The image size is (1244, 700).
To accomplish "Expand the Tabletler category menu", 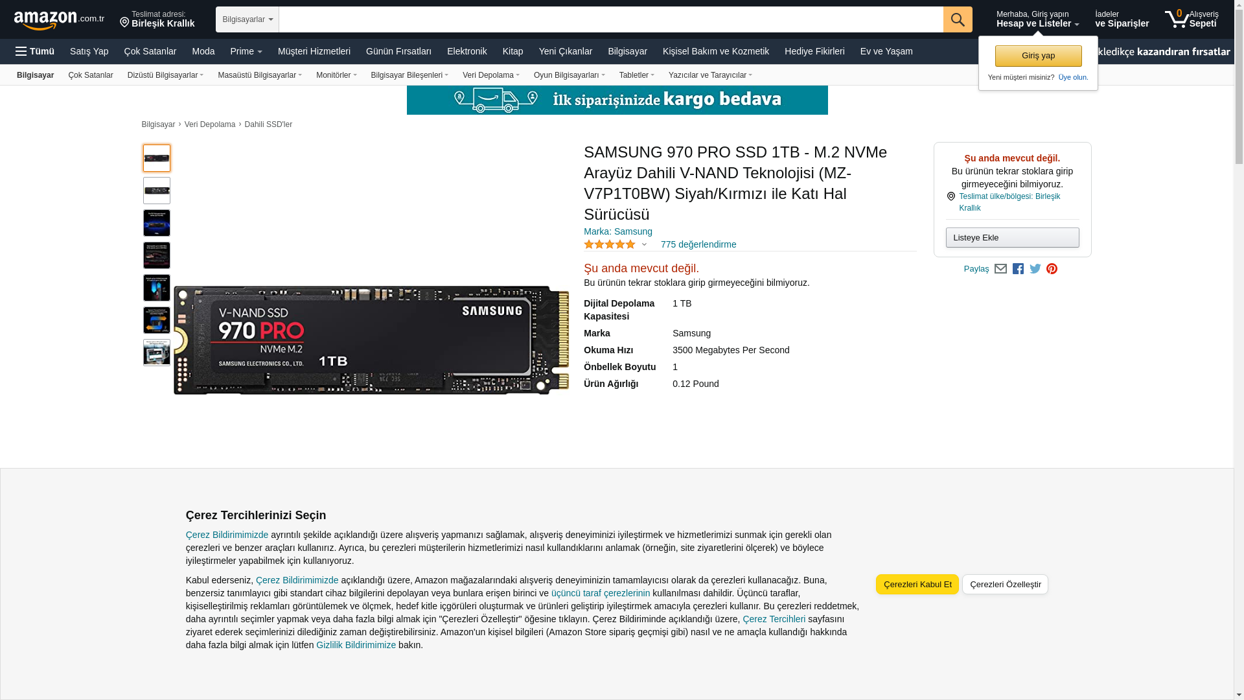I will [636, 75].
